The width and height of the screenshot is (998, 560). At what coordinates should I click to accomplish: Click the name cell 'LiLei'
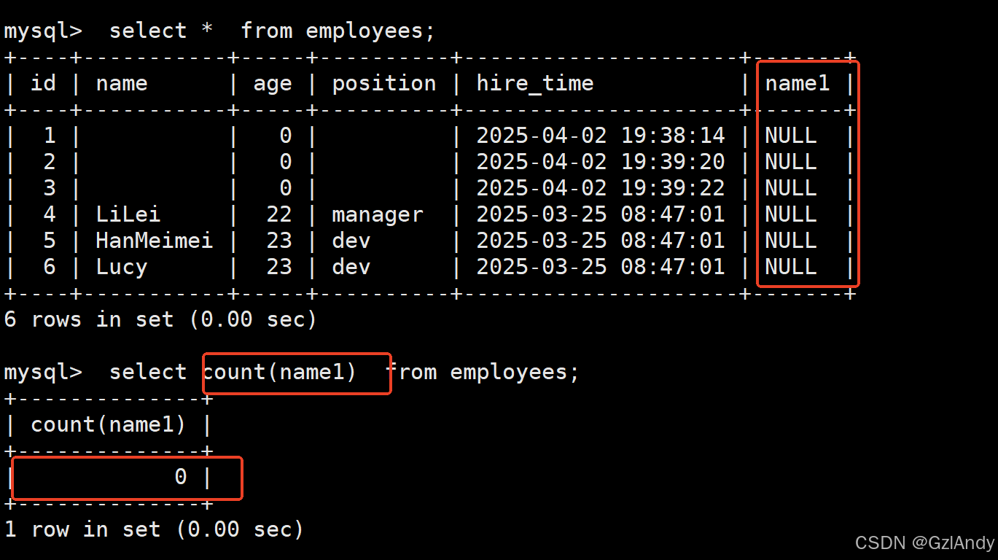(128, 214)
